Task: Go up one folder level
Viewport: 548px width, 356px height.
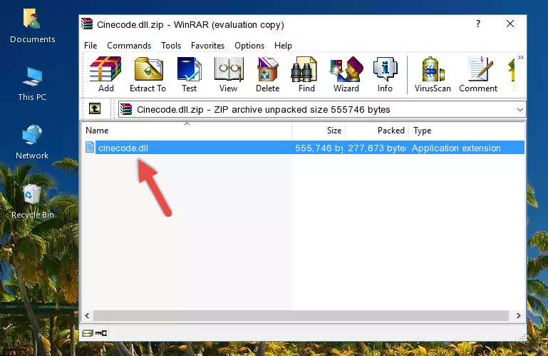Action: click(95, 109)
